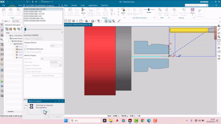Click the Play tool path animation button
Screen dimensions: 221x124
click(141, 11)
